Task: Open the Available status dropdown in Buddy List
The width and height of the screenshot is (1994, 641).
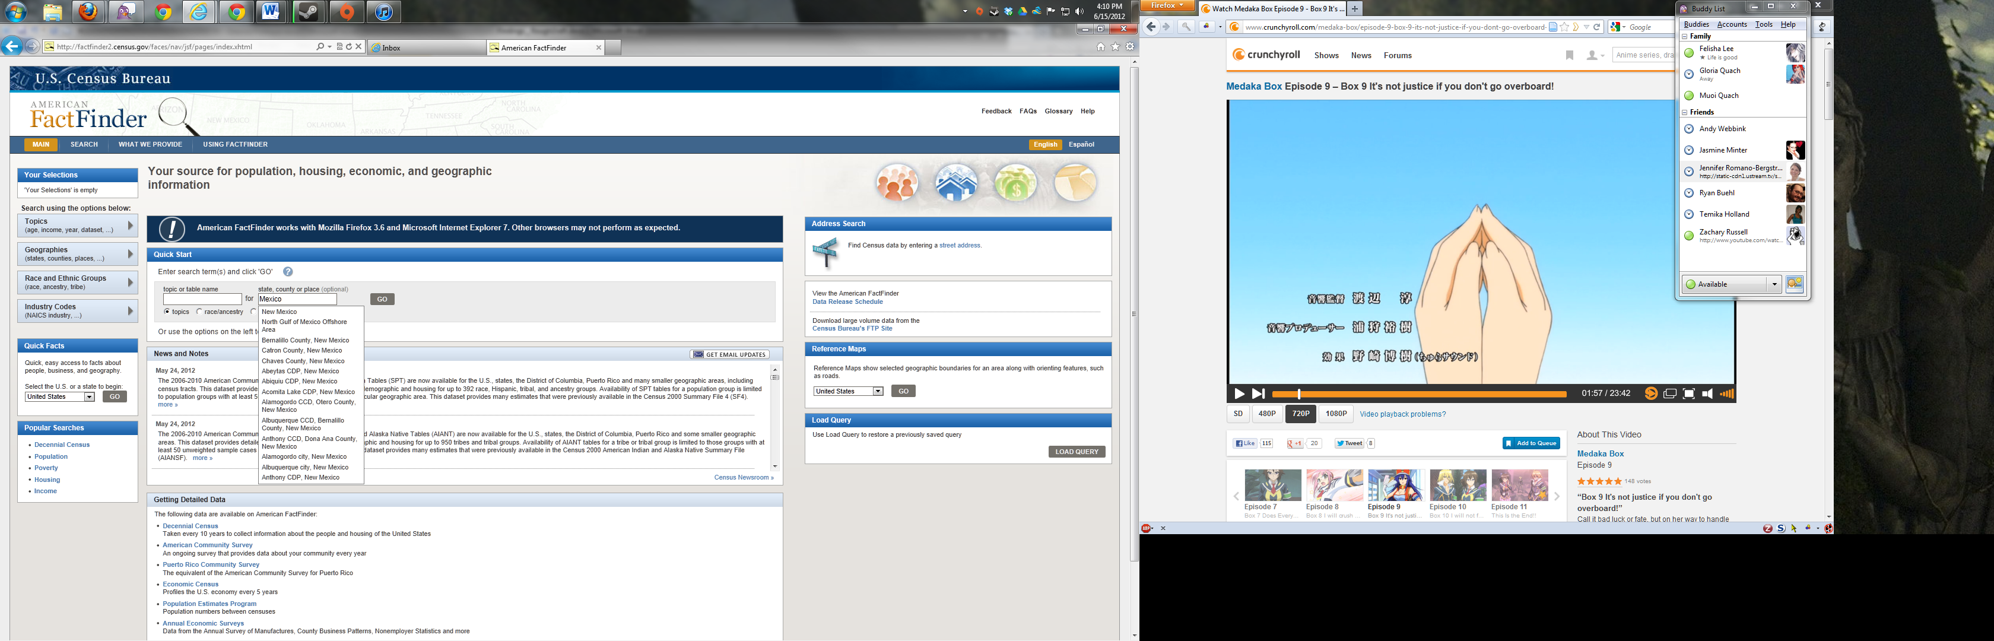Action: tap(1774, 284)
